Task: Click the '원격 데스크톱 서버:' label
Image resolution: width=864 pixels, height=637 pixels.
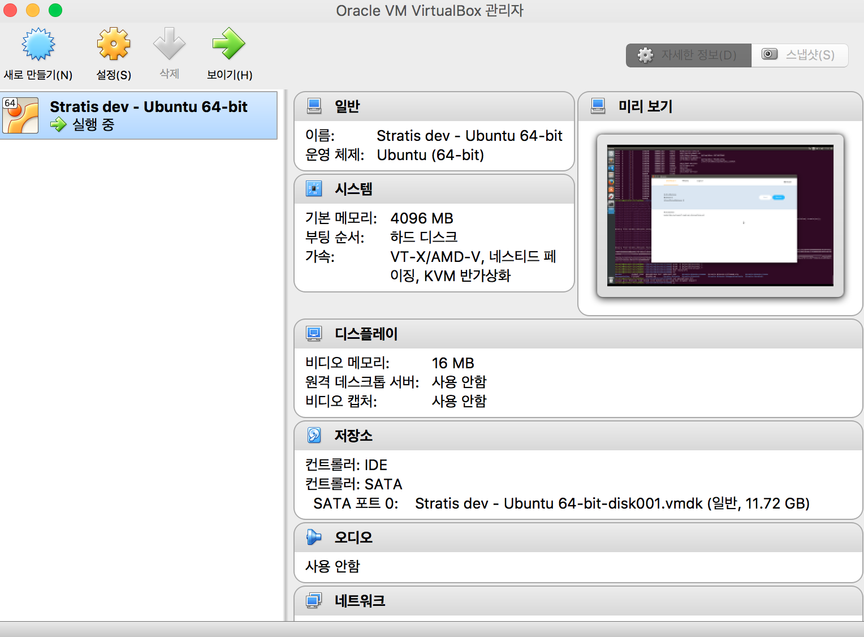Action: pos(362,382)
